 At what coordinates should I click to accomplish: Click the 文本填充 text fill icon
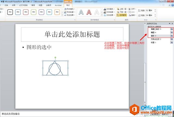[105, 9]
